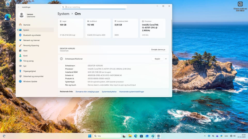
Task: Open Netværk og internet page
Action: [31, 40]
